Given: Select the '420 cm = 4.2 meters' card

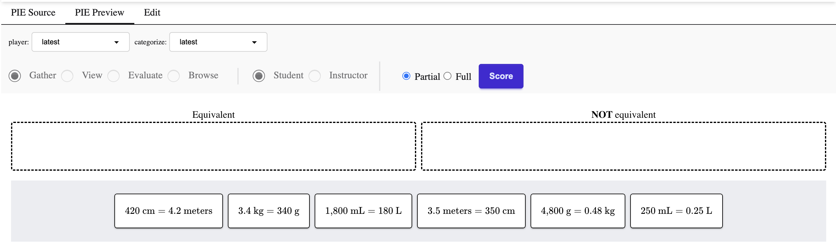Looking at the screenshot, I should [x=168, y=210].
